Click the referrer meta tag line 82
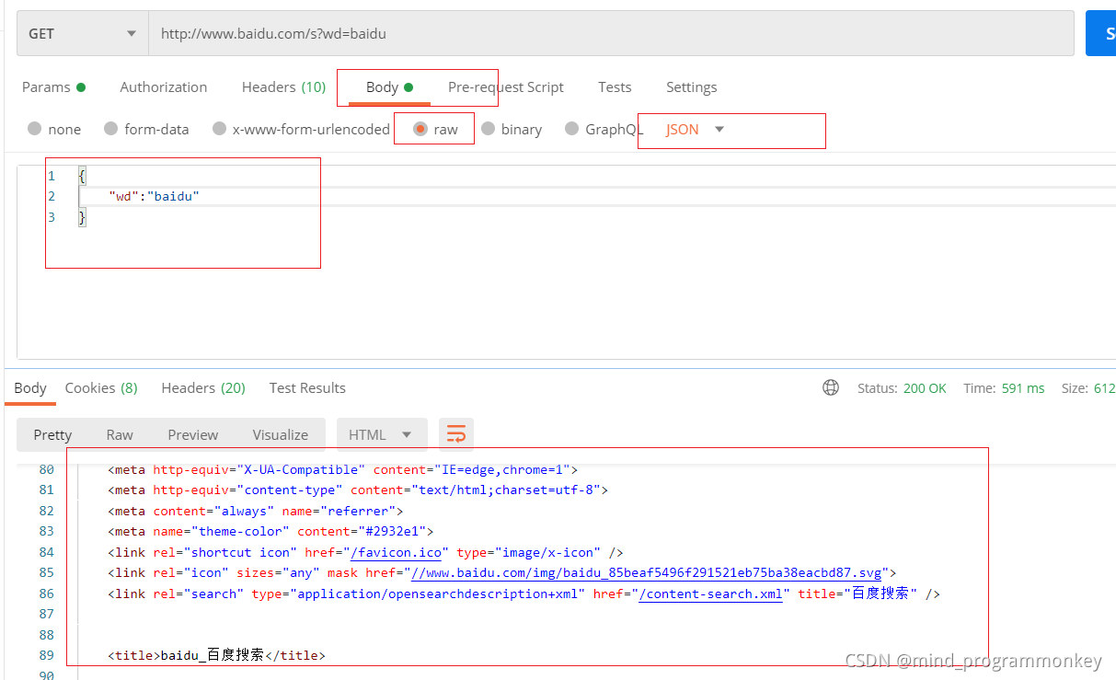 point(255,511)
